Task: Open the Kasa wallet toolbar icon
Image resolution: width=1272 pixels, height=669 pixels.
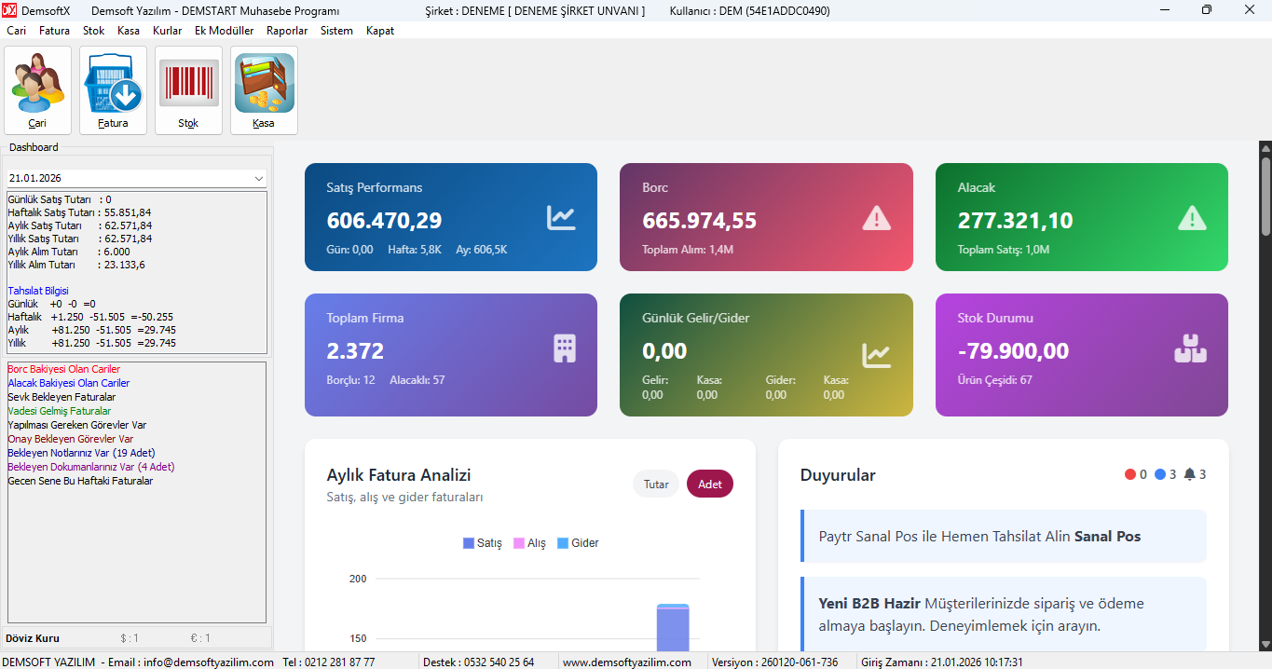Action: coord(264,89)
